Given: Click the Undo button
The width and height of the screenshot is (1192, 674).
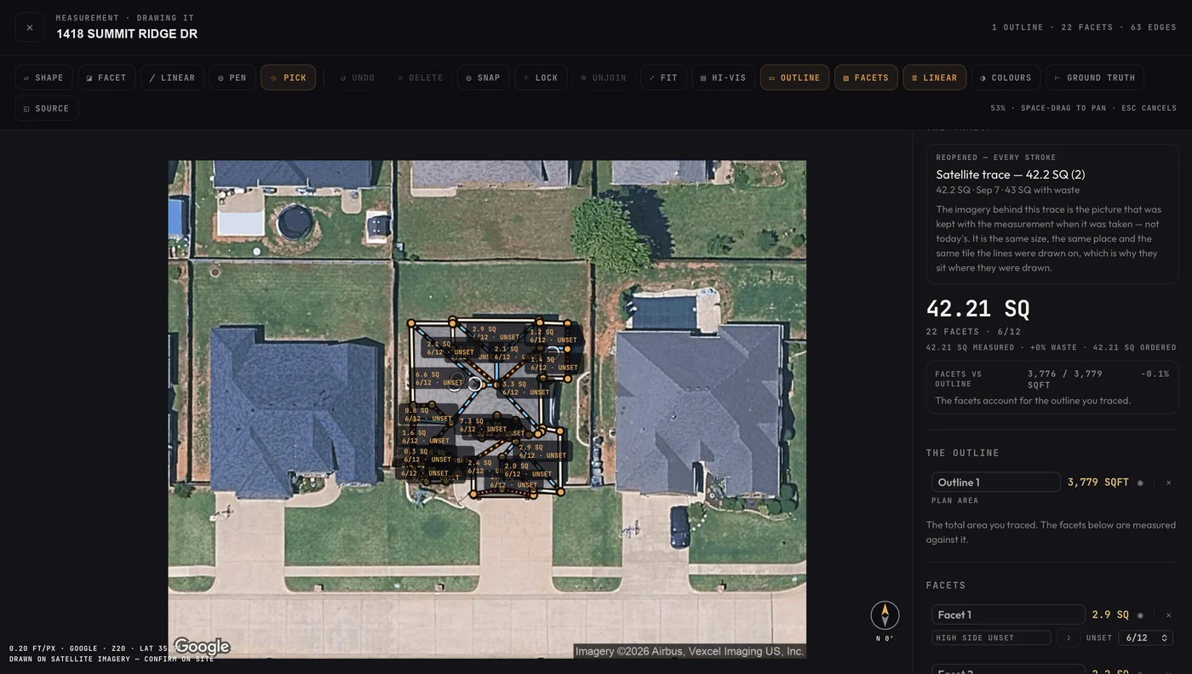Looking at the screenshot, I should 358,77.
